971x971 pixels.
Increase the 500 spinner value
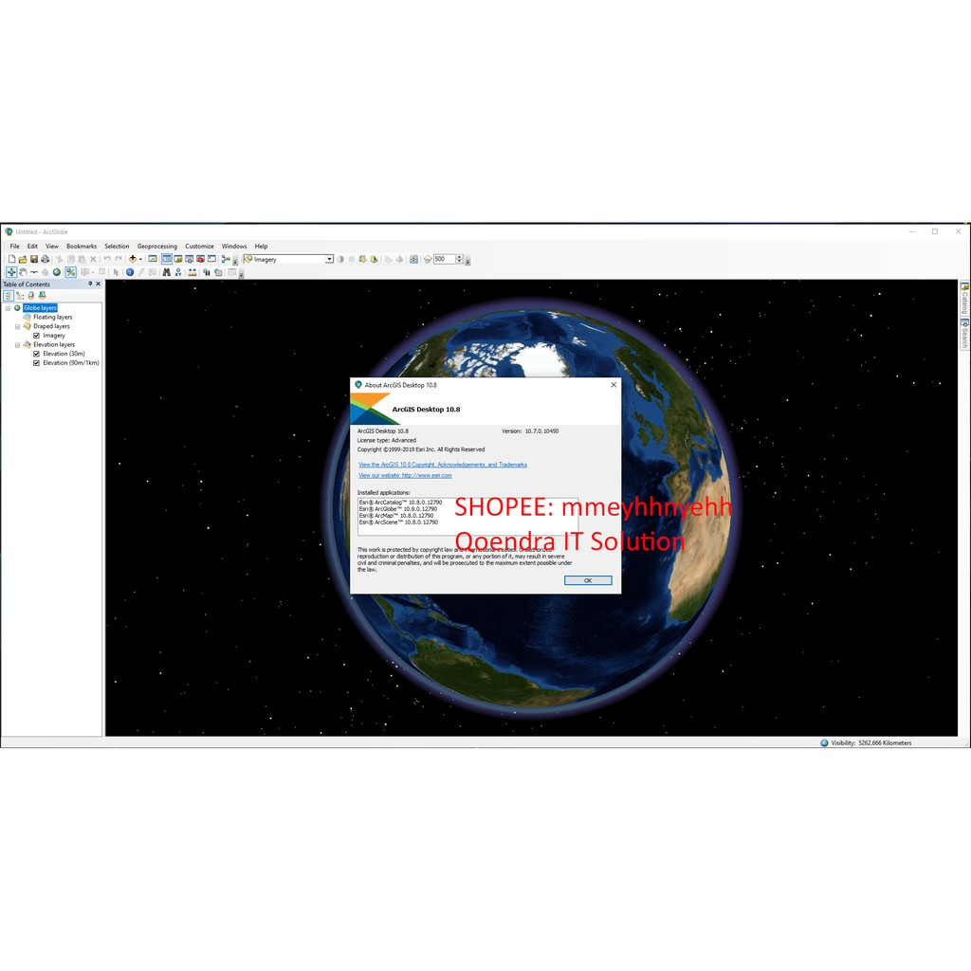pos(460,256)
